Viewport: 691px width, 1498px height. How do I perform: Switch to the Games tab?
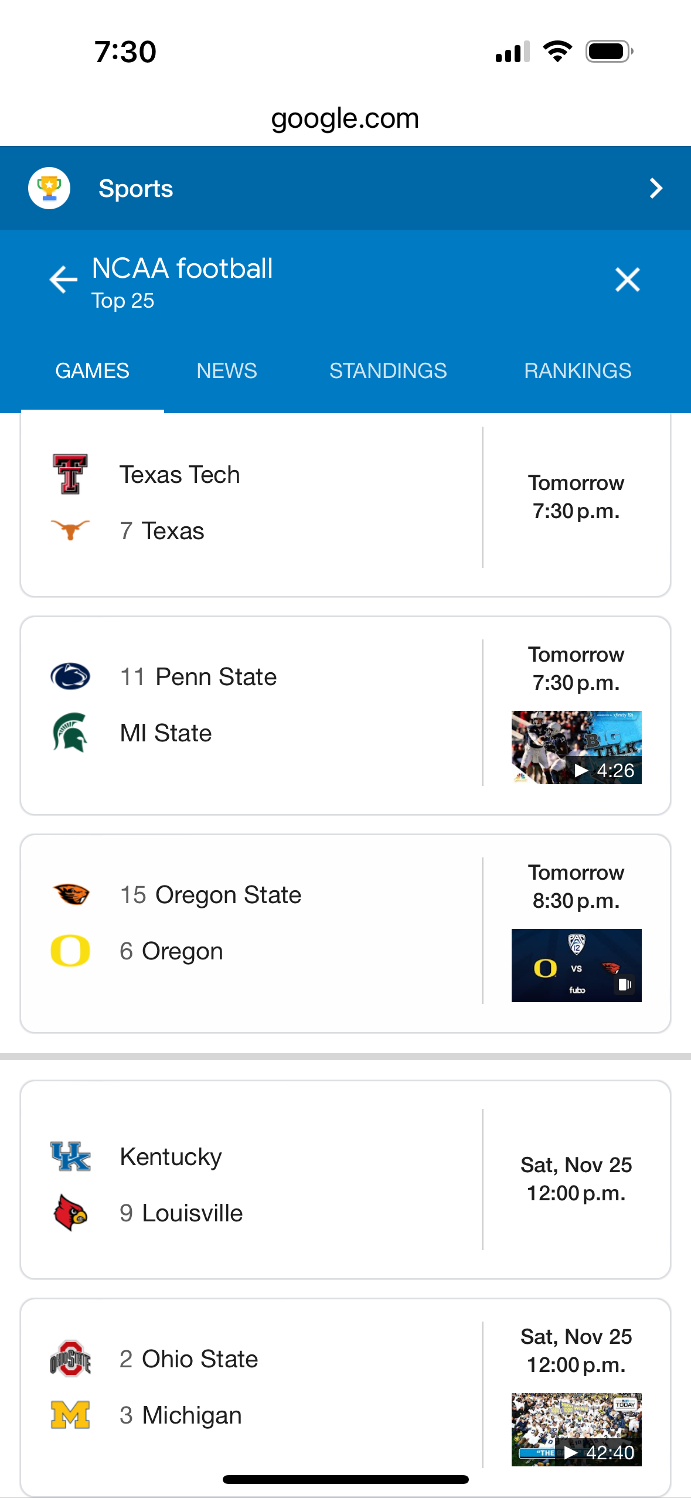coord(92,371)
